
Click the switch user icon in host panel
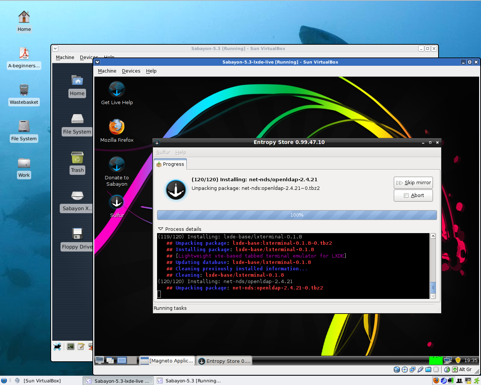point(459,380)
